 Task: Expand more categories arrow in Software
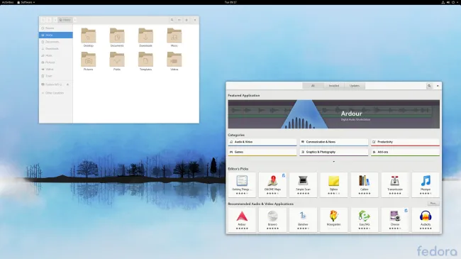tap(334, 162)
